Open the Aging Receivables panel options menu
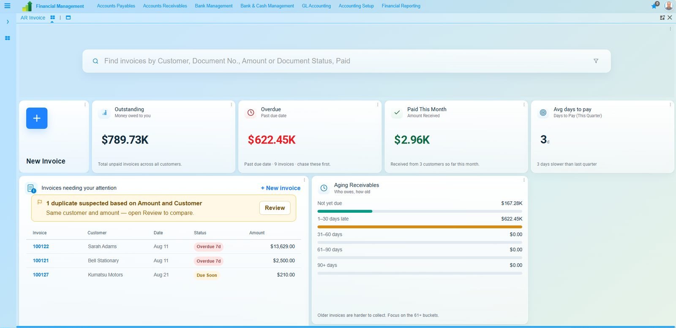This screenshot has height=328, width=676. point(524,180)
